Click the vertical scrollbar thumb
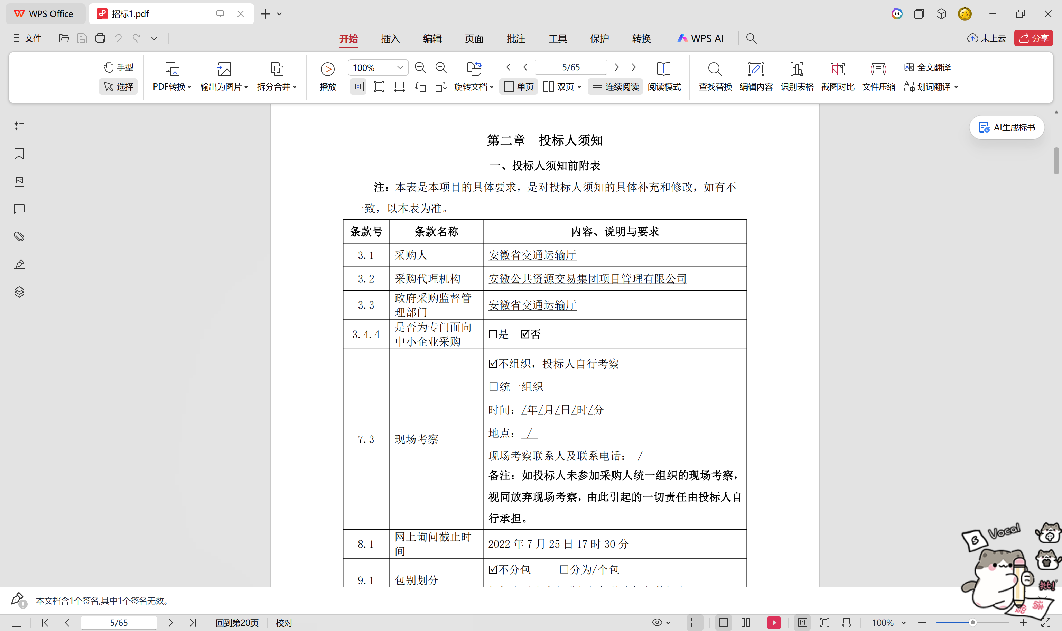The image size is (1062, 631). pyautogui.click(x=1056, y=161)
